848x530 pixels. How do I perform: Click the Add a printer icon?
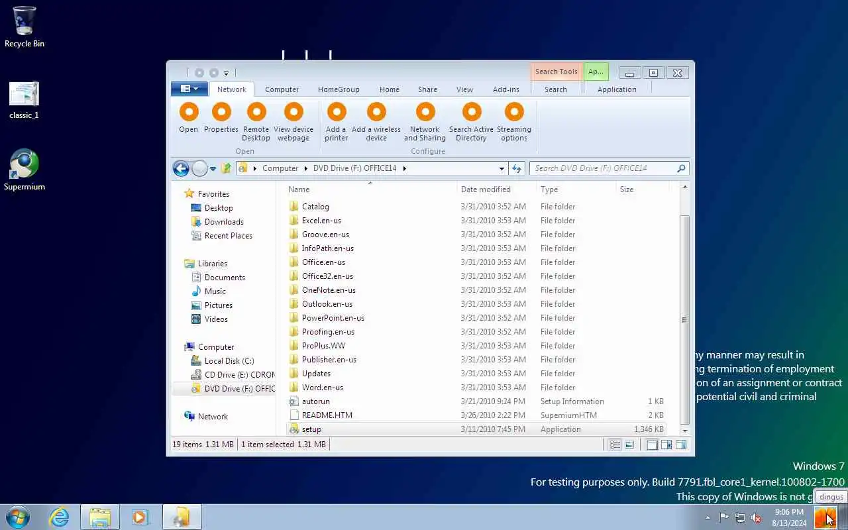(337, 112)
